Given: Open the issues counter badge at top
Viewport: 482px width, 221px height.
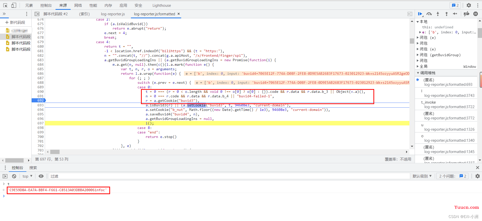Looking at the screenshot, I should pos(455,5).
